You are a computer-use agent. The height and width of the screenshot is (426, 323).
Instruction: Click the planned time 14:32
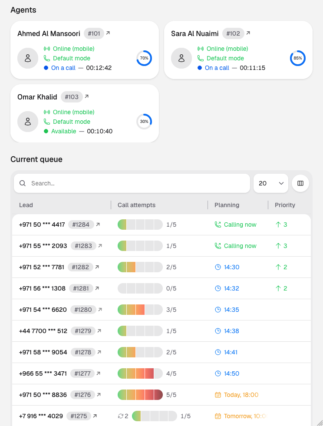231,288
